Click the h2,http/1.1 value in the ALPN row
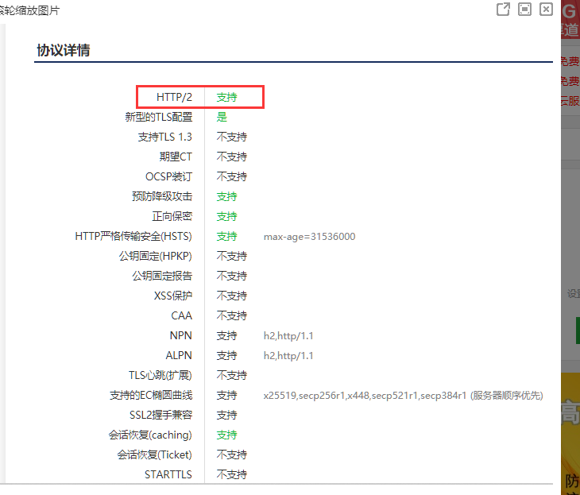 click(x=288, y=356)
